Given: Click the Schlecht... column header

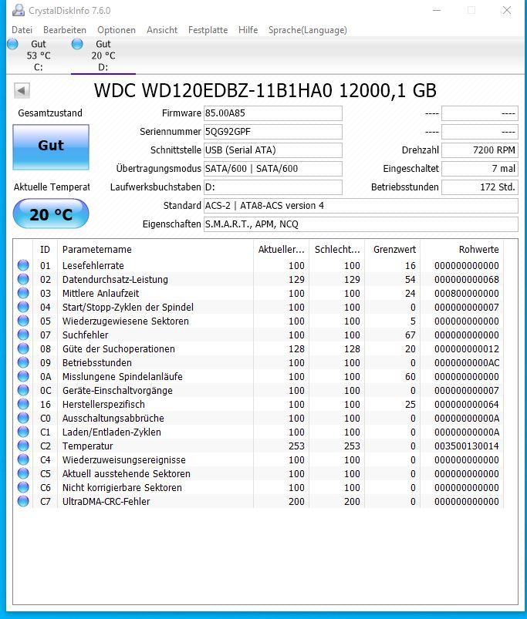Looking at the screenshot, I should coord(337,250).
